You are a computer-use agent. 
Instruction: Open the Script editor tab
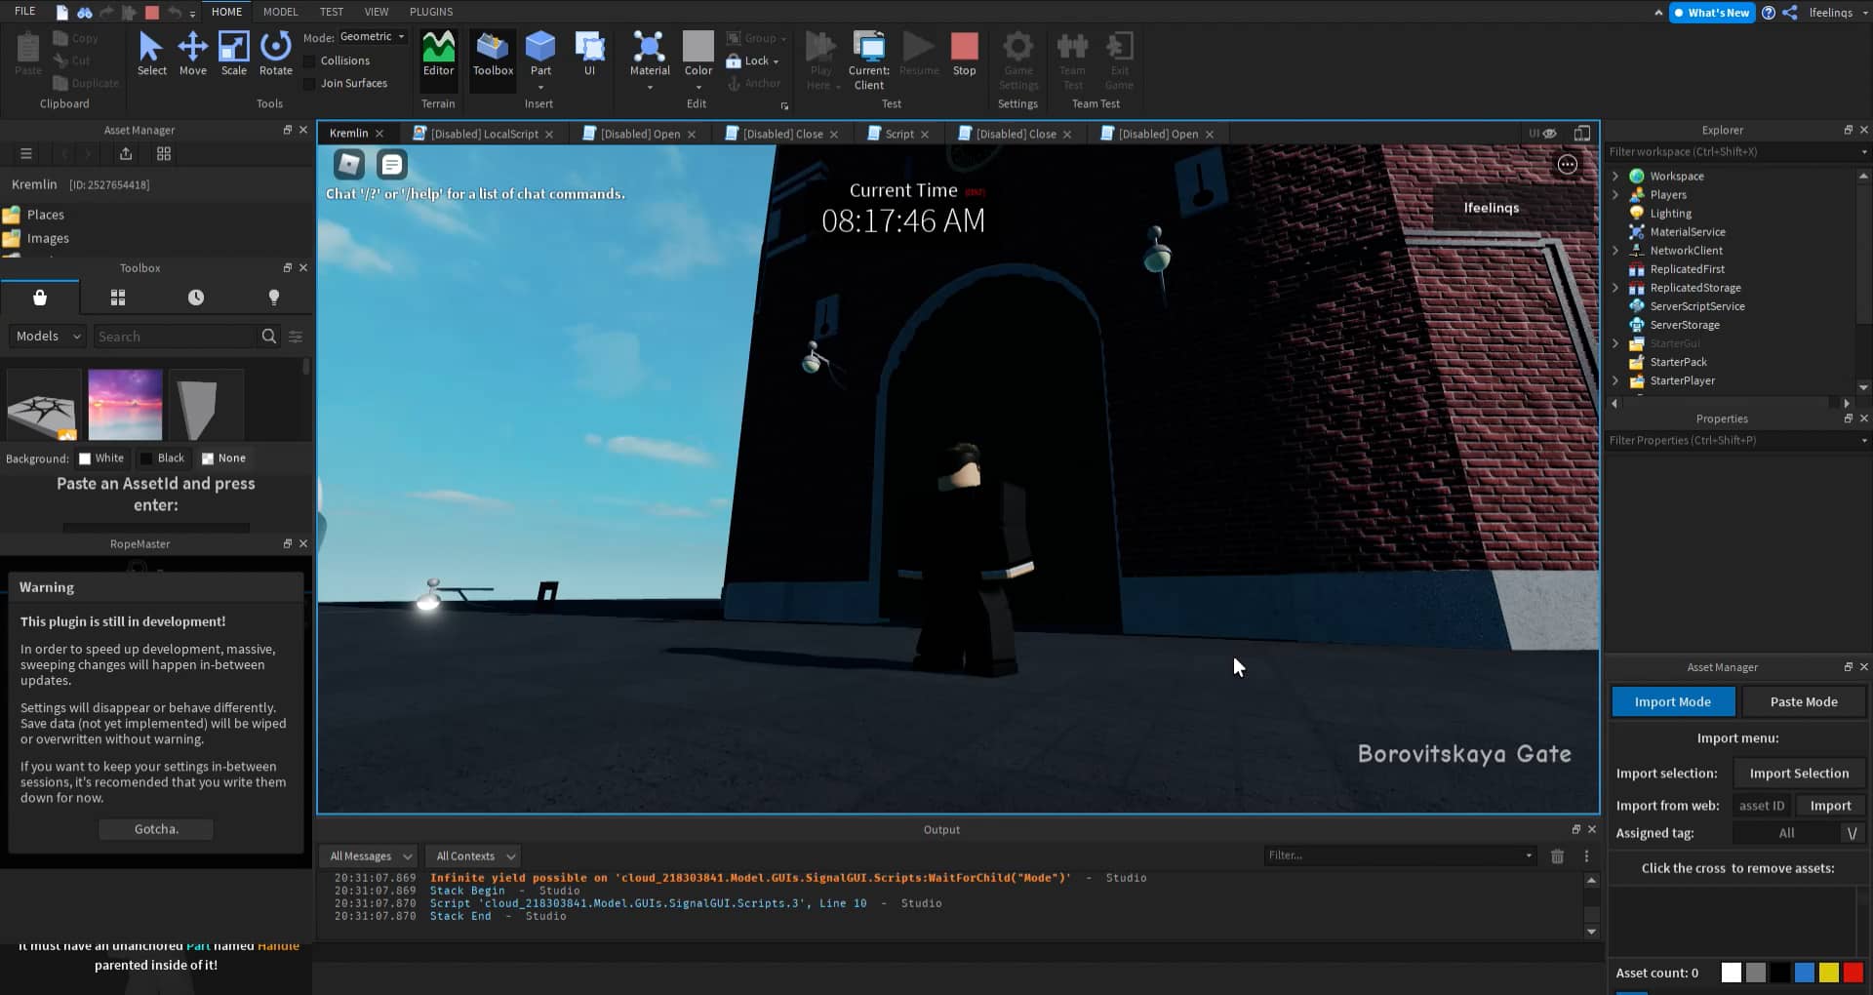click(x=897, y=134)
